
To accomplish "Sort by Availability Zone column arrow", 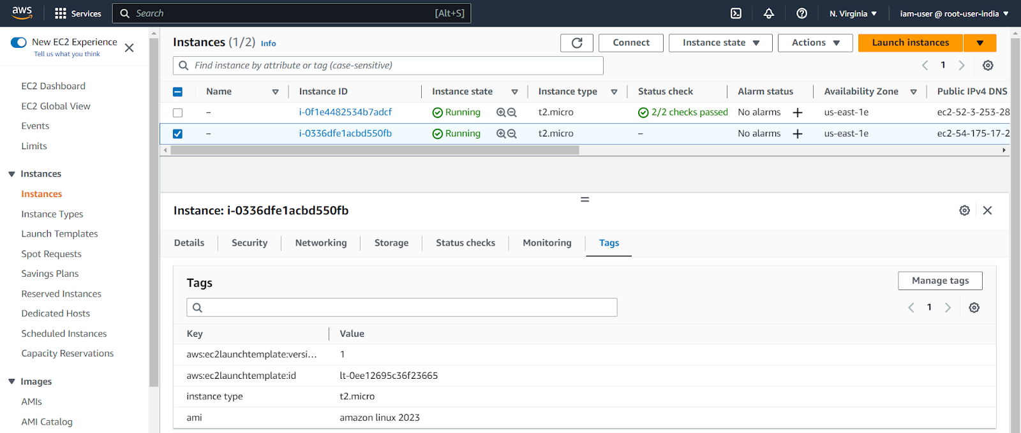I will pos(913,92).
